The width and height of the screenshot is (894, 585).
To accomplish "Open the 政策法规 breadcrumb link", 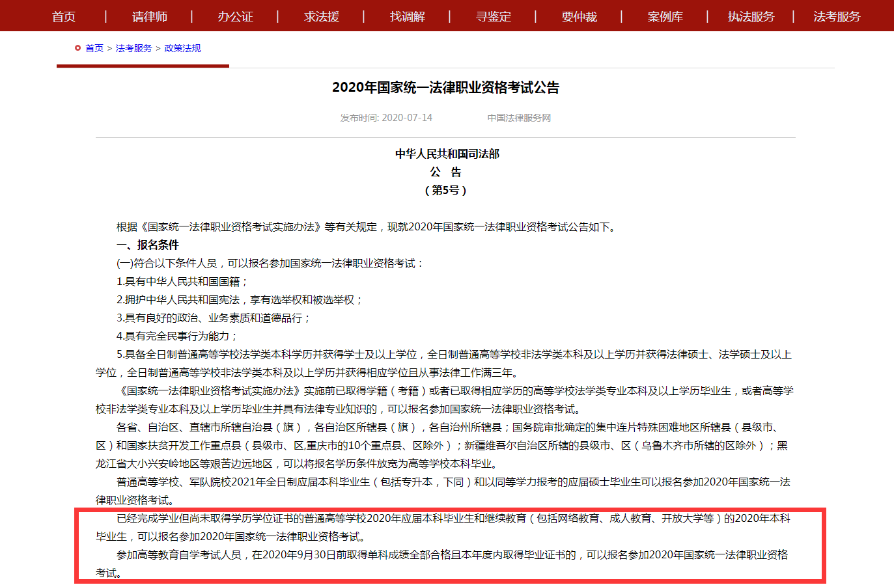I will (x=182, y=48).
